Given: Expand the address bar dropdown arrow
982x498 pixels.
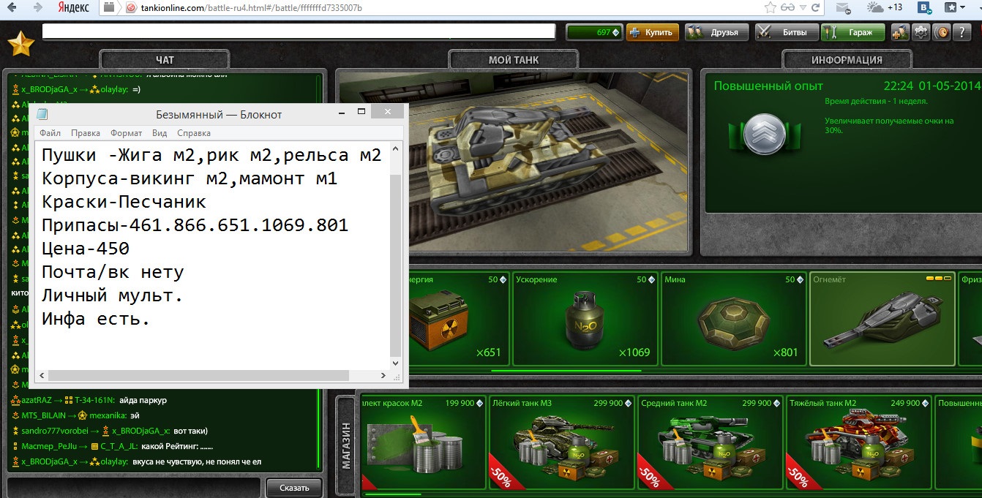Looking at the screenshot, I should pyautogui.click(x=803, y=8).
